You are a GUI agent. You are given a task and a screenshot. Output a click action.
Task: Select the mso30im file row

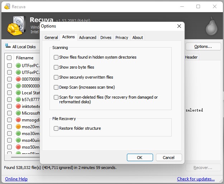[23, 133]
